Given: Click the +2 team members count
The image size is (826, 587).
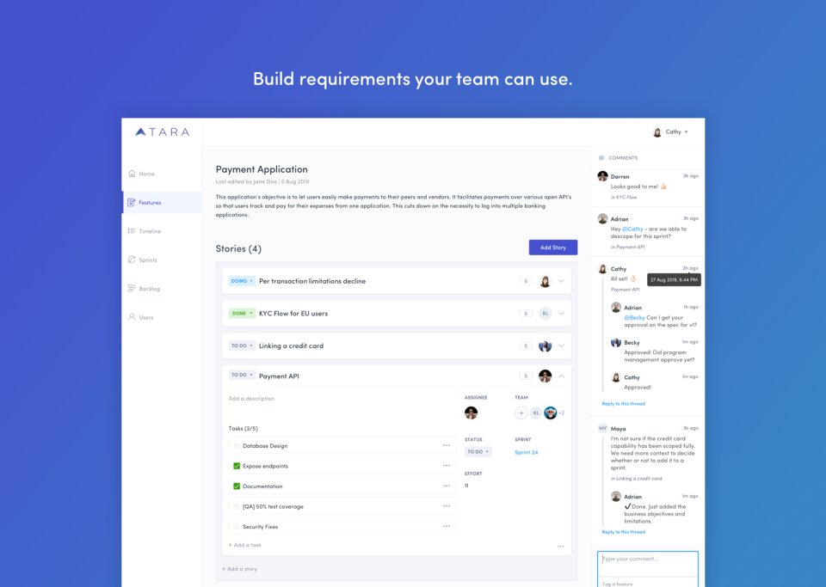Looking at the screenshot, I should [562, 413].
